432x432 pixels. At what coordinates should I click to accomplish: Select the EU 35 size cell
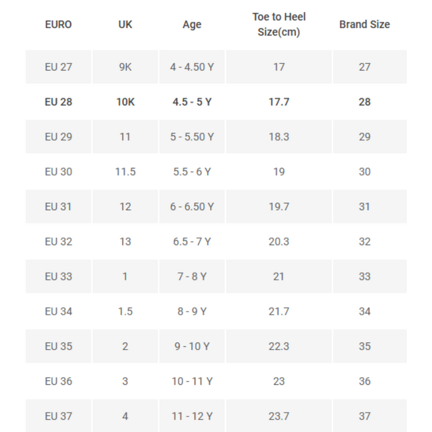click(x=59, y=346)
